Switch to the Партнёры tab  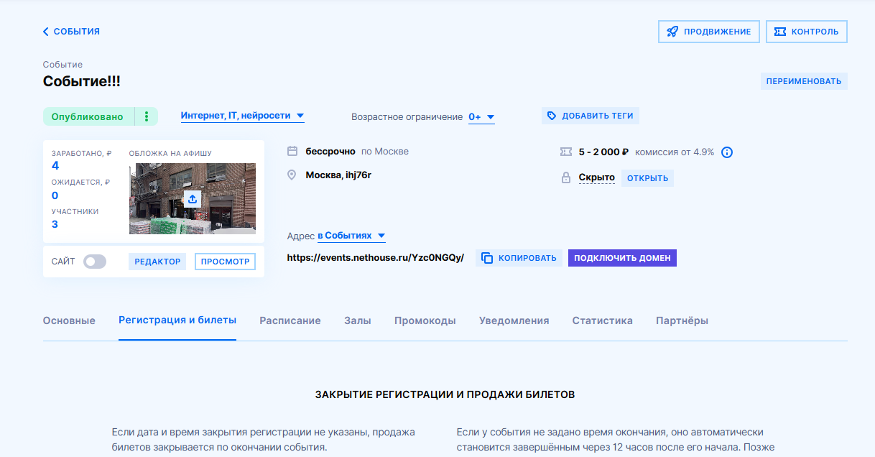click(682, 320)
